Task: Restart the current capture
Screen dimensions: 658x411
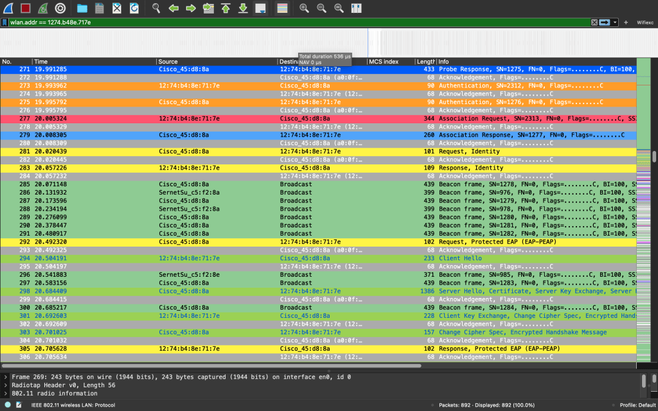Action: click(x=42, y=8)
